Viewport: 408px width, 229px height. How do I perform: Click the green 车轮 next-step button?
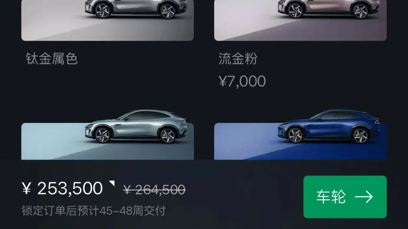click(x=345, y=197)
